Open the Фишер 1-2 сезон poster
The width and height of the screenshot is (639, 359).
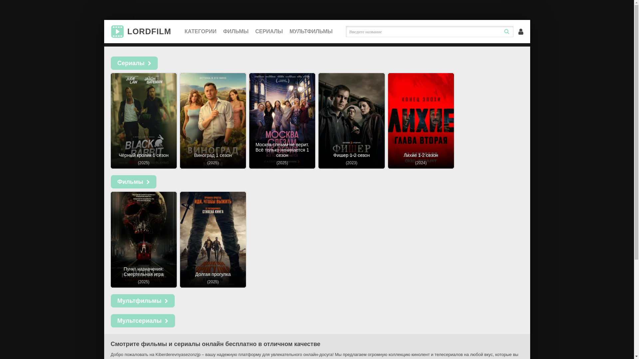(x=351, y=121)
